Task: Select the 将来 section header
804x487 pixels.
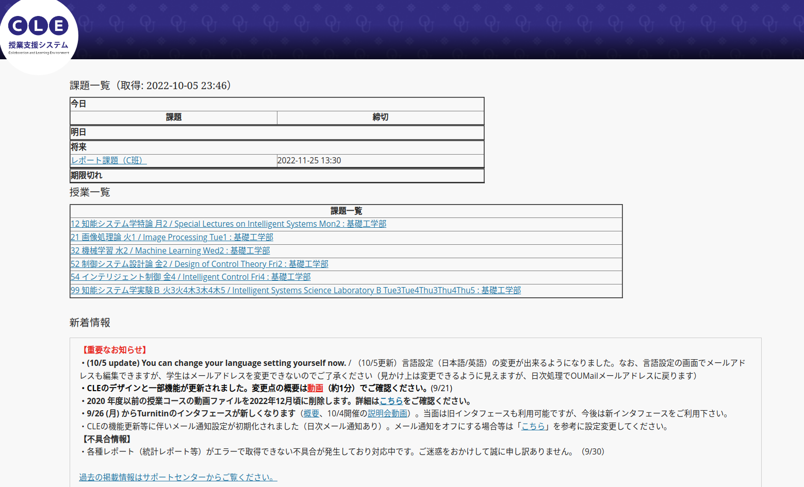Action: (x=78, y=147)
